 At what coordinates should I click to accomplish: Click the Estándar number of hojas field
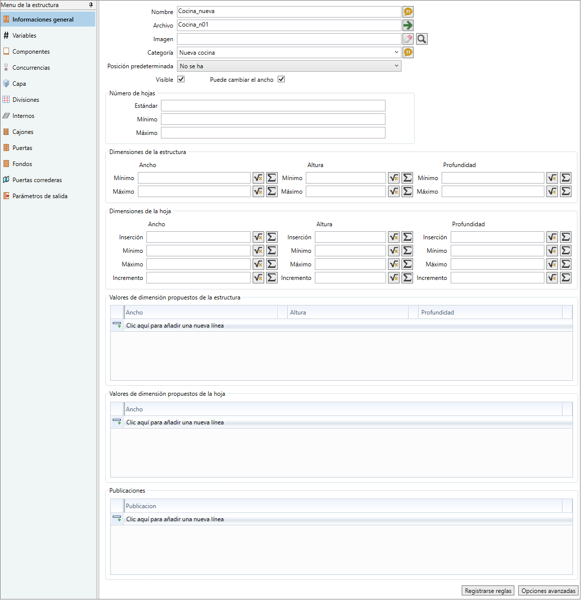tap(273, 105)
